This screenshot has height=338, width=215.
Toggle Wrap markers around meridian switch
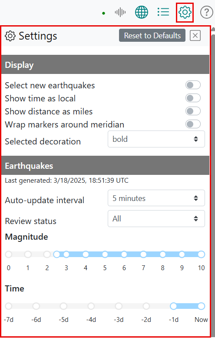pos(193,124)
